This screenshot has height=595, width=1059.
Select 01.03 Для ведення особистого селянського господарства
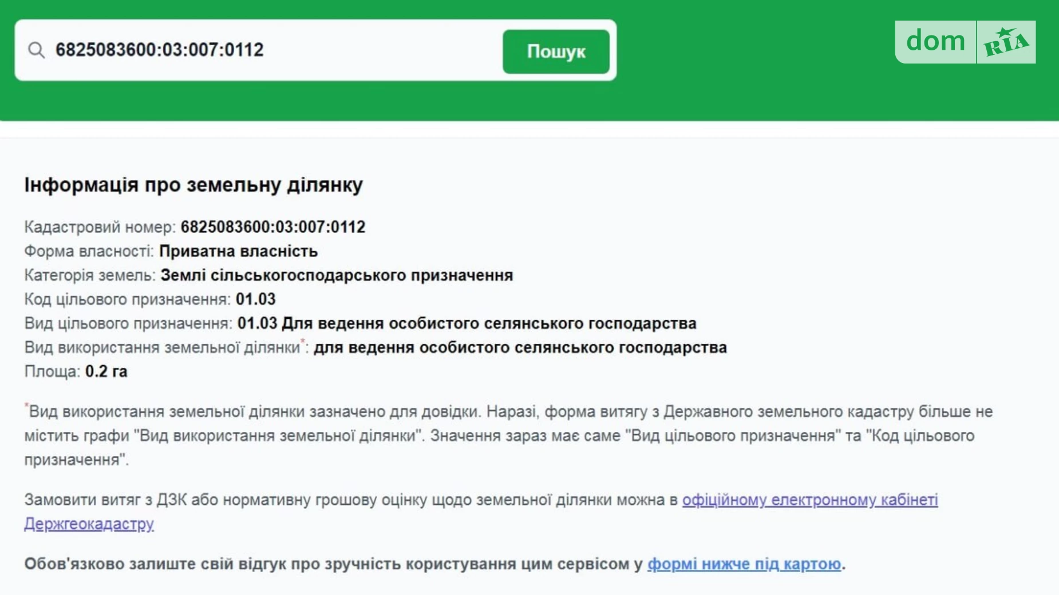click(467, 323)
